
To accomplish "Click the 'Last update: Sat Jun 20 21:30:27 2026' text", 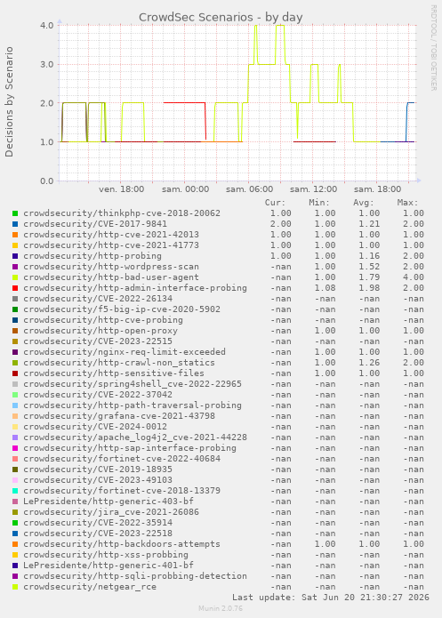I will point(331,598).
